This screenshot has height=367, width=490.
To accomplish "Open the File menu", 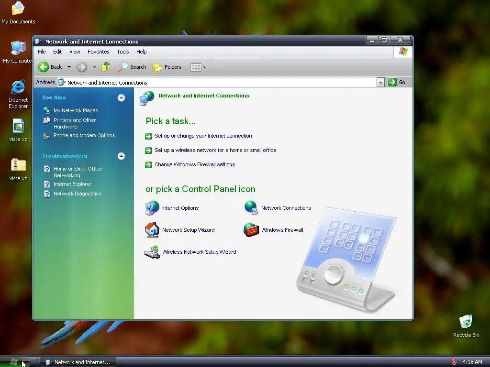I will pyautogui.click(x=42, y=52).
